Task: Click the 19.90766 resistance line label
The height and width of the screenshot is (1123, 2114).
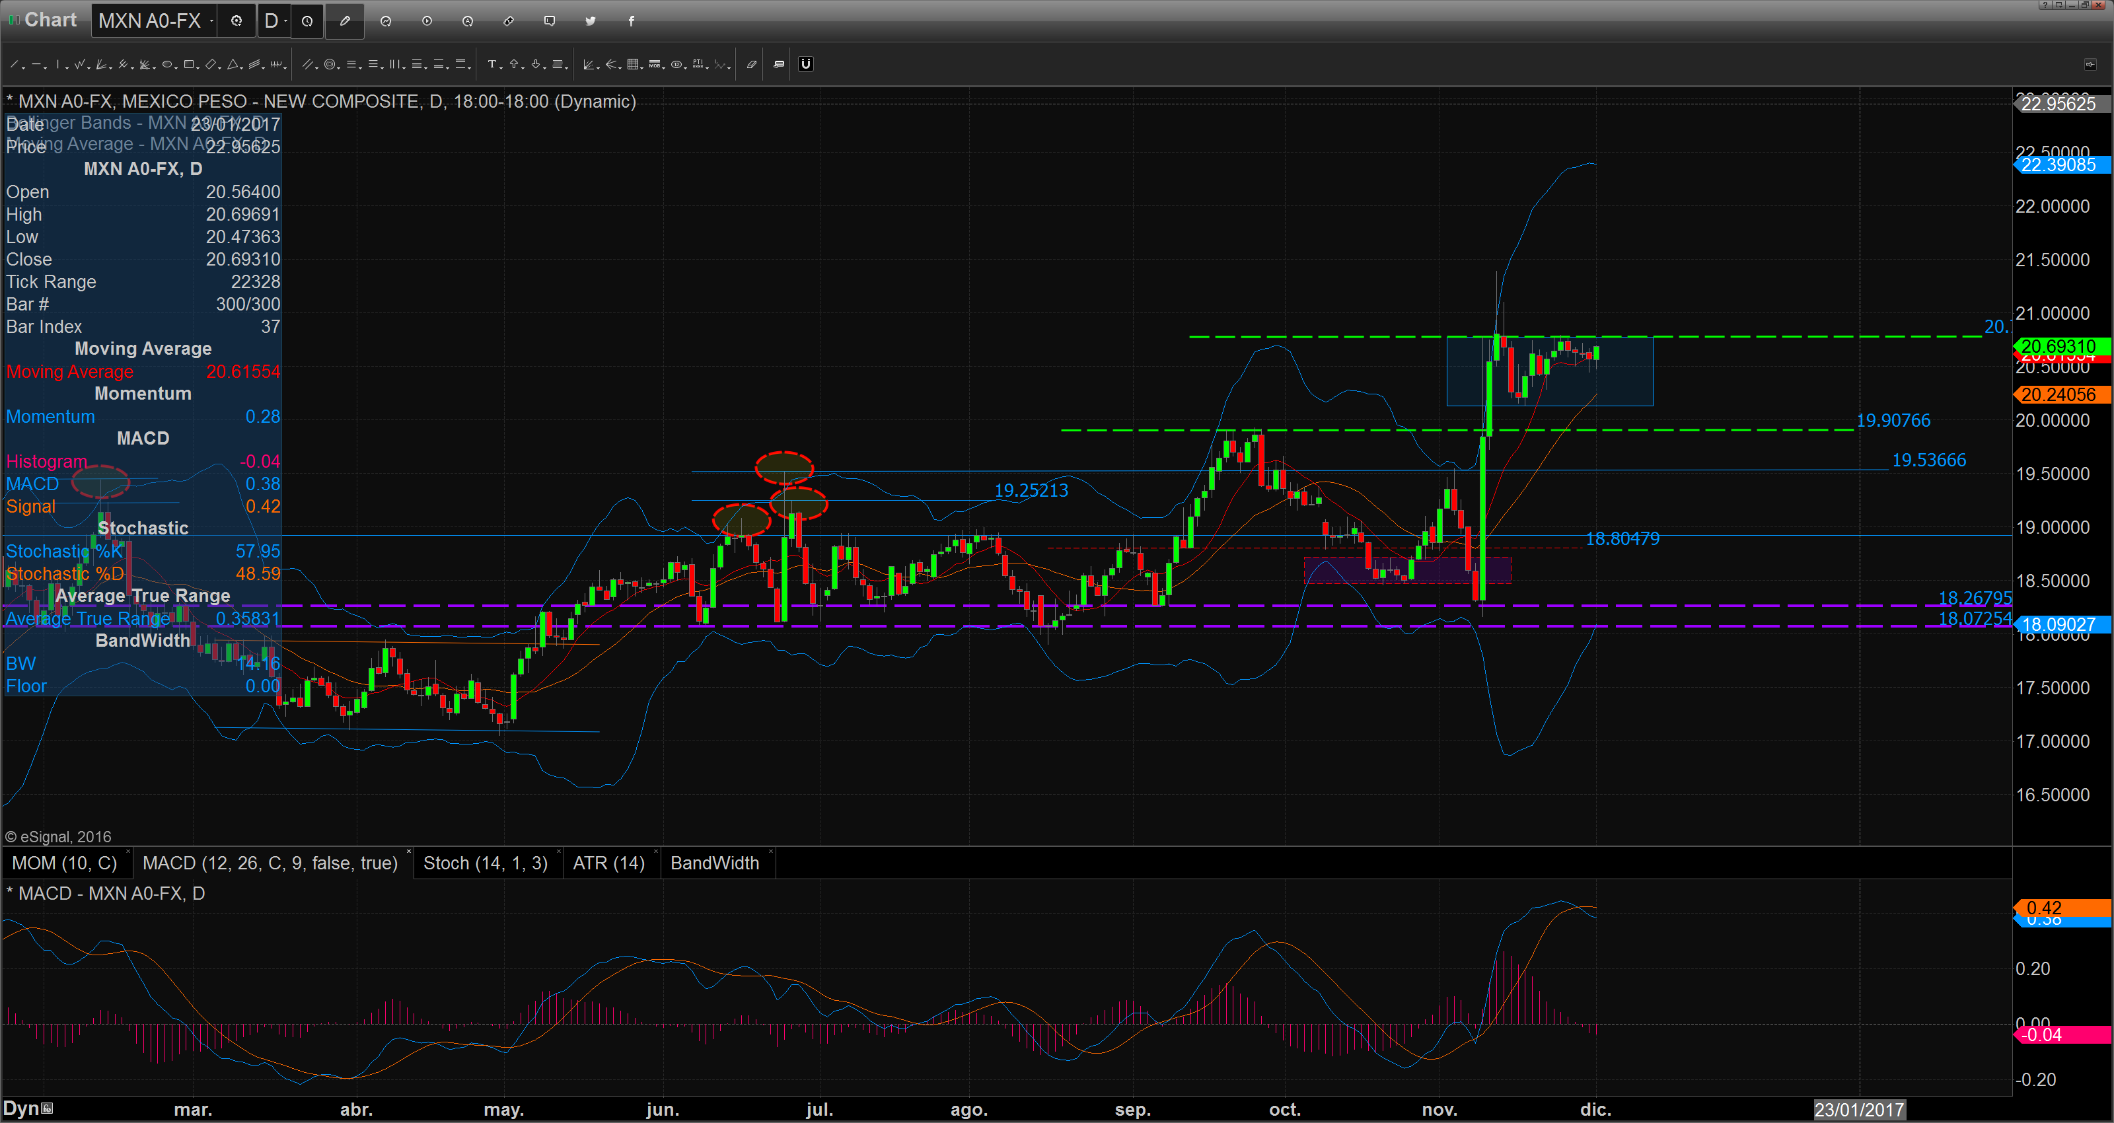Action: 1893,420
